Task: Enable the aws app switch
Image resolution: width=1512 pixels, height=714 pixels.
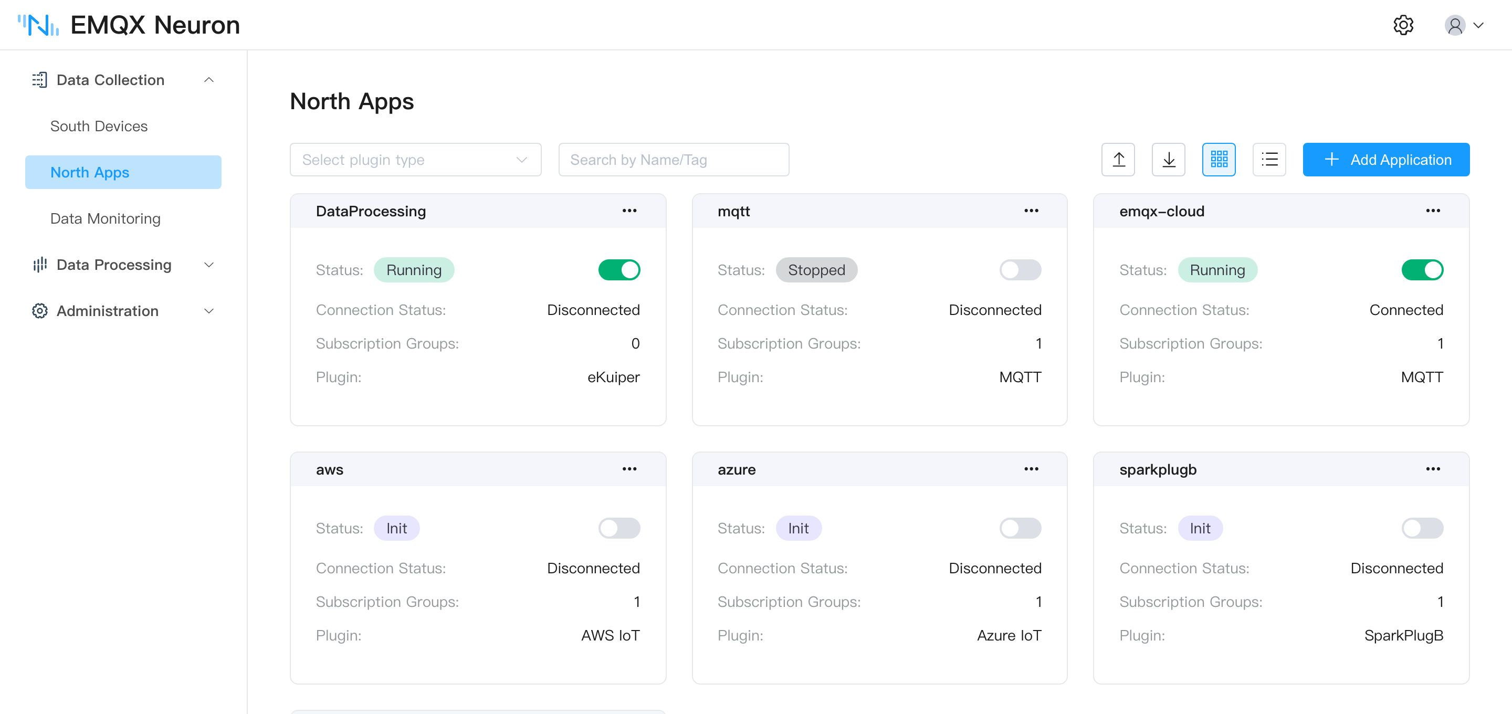Action: coord(619,529)
